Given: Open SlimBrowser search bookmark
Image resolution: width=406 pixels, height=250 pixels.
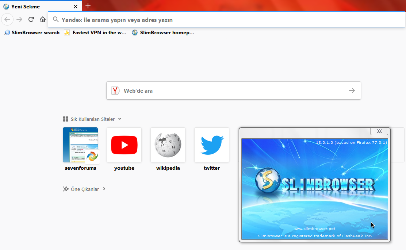Looking at the screenshot, I should pos(32,32).
